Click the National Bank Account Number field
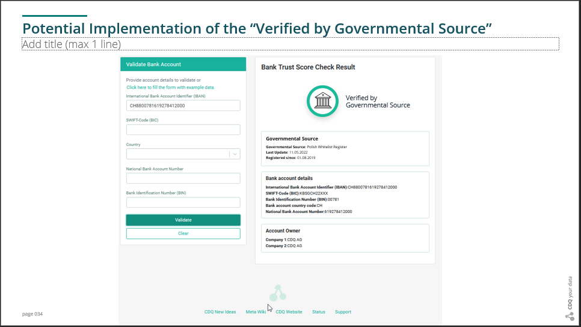The image size is (581, 327). tap(183, 178)
